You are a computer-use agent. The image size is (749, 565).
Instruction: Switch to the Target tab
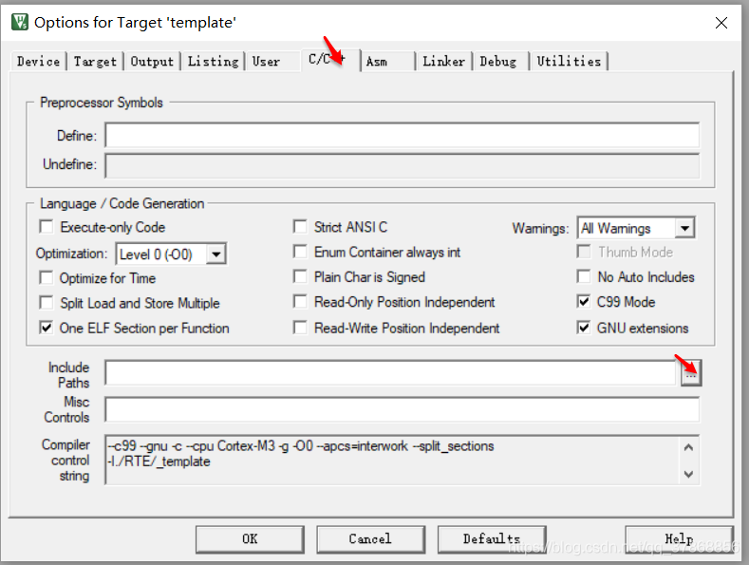click(x=95, y=62)
